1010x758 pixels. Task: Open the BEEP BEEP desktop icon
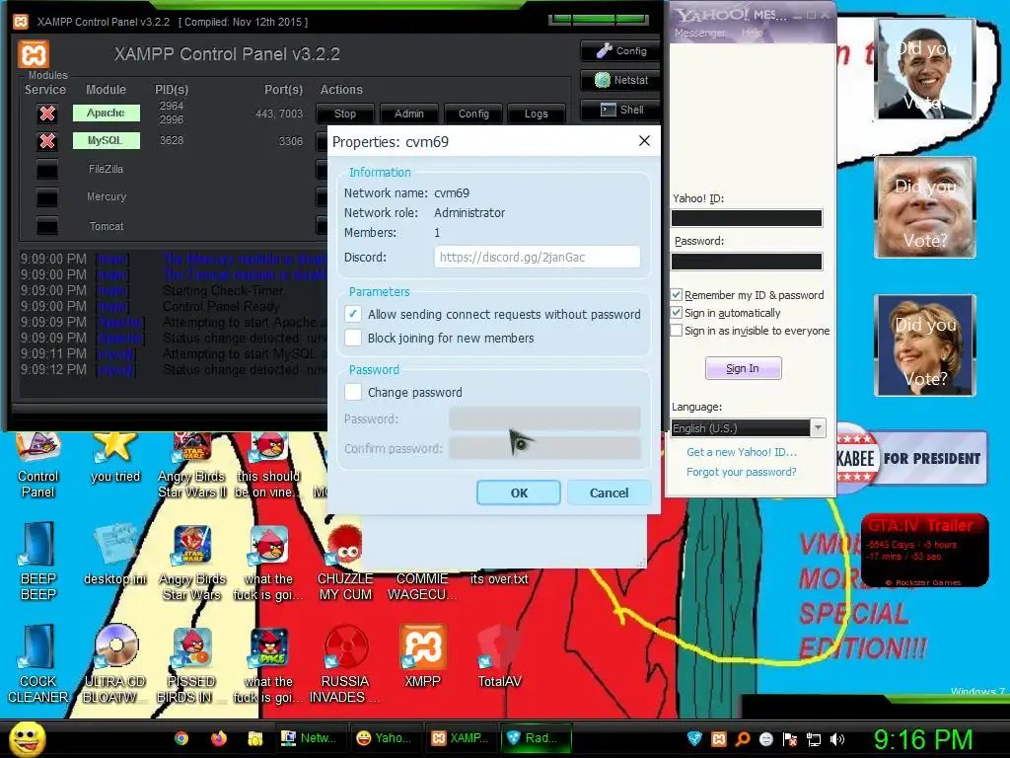[x=38, y=562]
